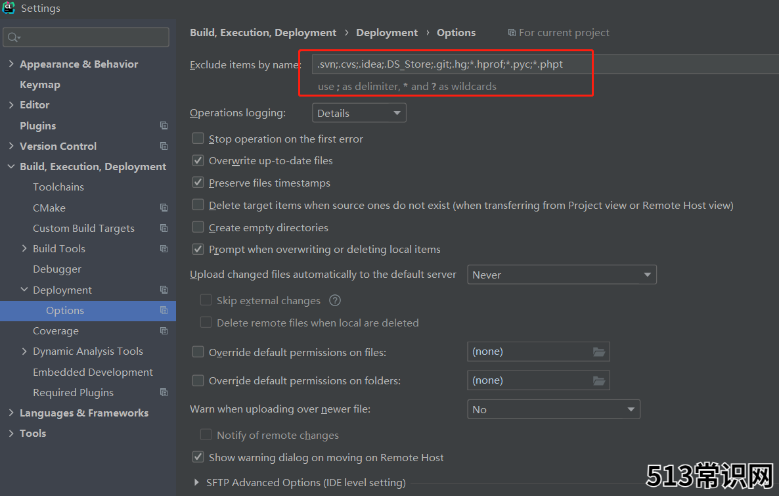Screen dimensions: 779x496
Task: Tick Override default permissions on files
Action: [x=198, y=352]
